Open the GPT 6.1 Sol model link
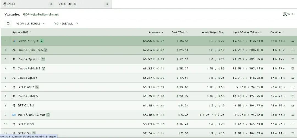 pyautogui.click(x=26, y=105)
